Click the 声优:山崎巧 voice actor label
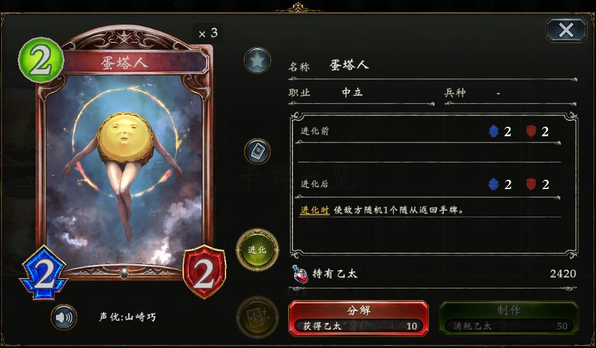The image size is (596, 348). (128, 317)
